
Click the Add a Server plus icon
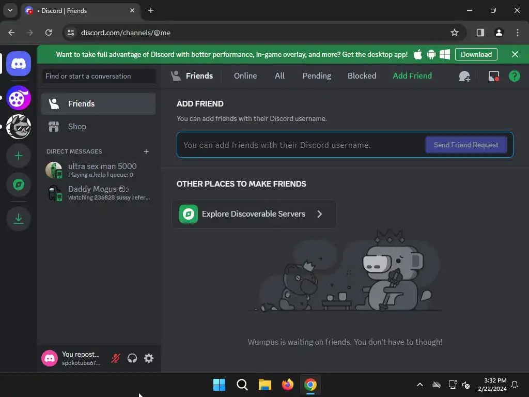click(x=19, y=156)
